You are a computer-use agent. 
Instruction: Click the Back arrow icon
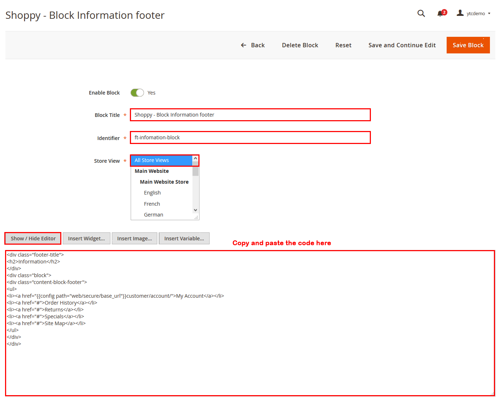[244, 45]
